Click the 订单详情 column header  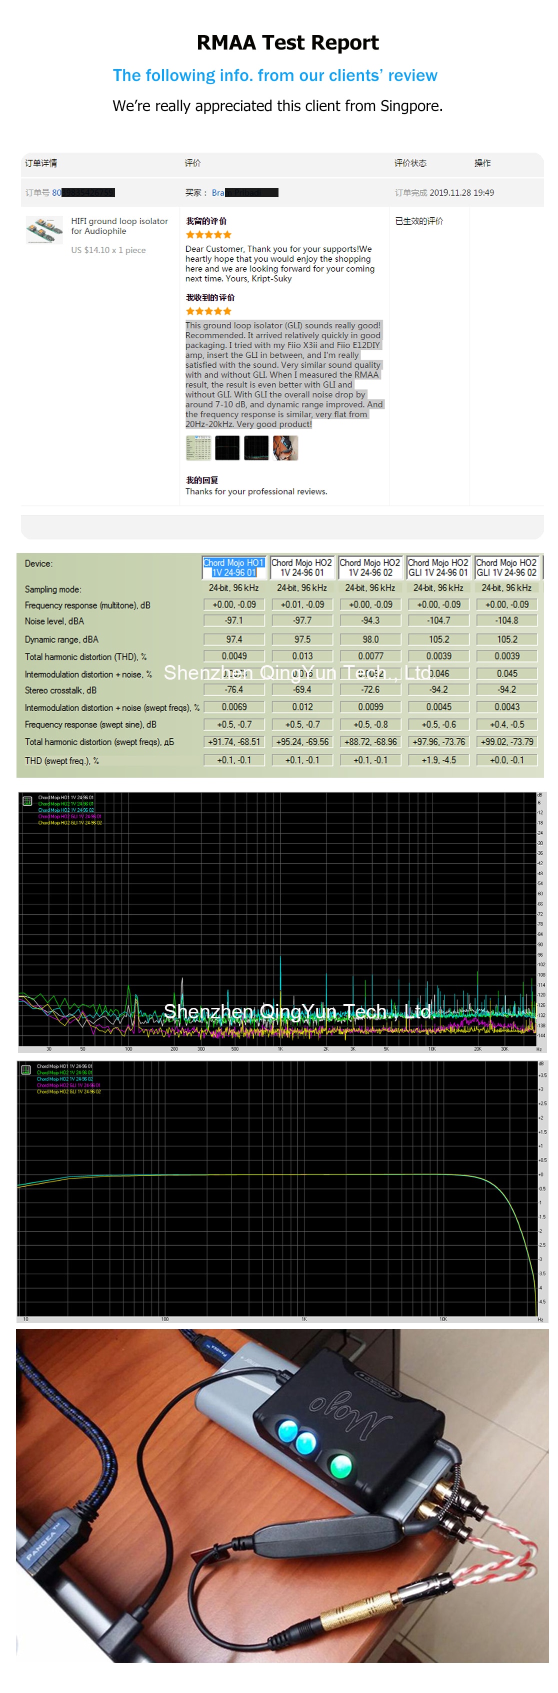click(41, 163)
